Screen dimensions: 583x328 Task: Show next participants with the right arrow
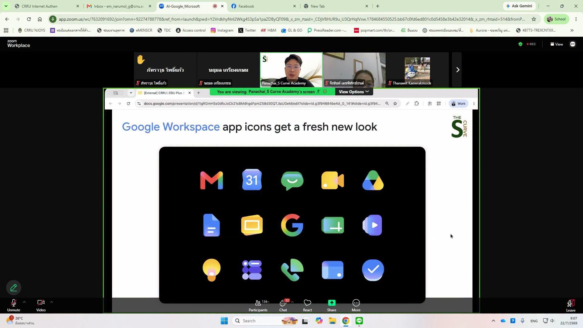pyautogui.click(x=457, y=70)
